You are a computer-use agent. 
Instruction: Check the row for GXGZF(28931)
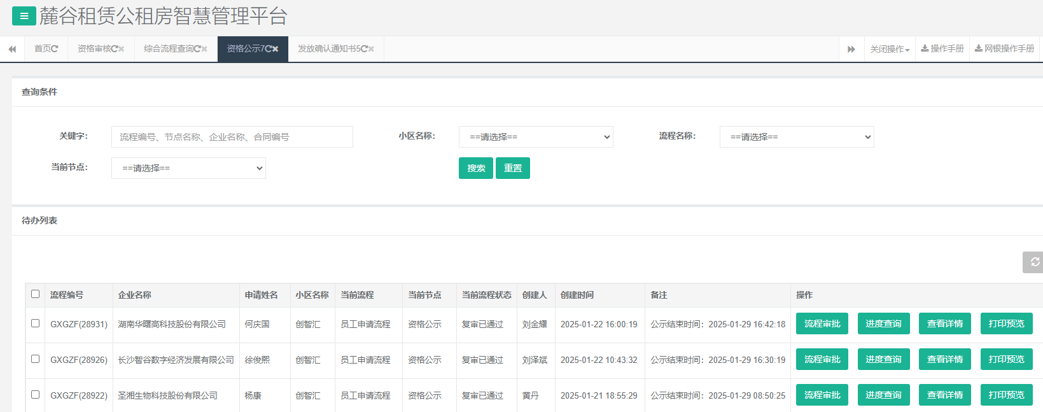(x=36, y=323)
